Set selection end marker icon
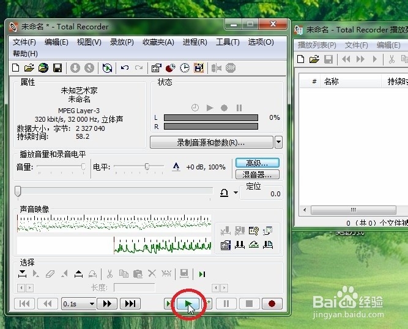This screenshot has width=408, height=329. click(x=78, y=274)
